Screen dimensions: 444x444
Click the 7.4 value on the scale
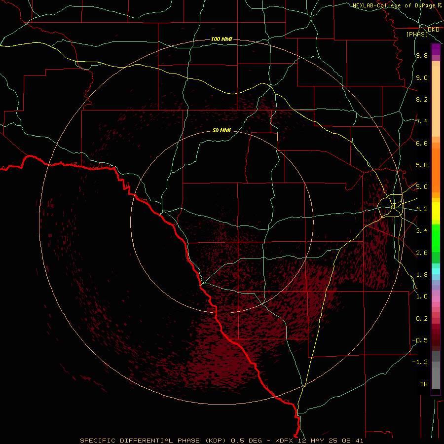point(422,121)
